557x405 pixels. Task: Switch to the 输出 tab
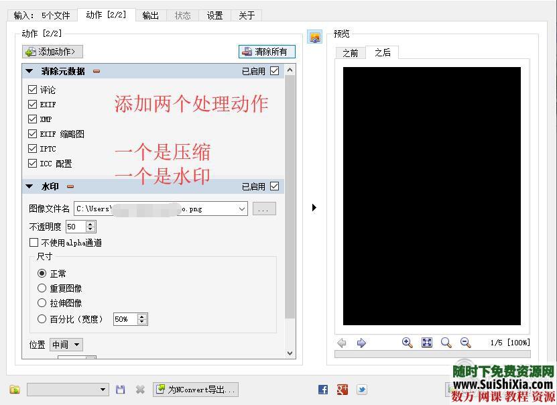tap(150, 15)
